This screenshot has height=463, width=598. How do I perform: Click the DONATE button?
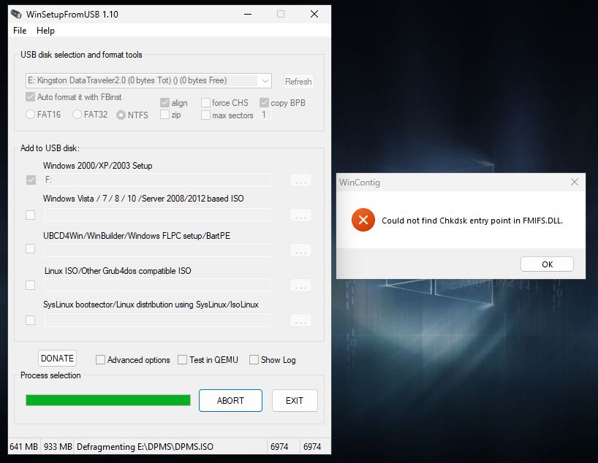57,359
